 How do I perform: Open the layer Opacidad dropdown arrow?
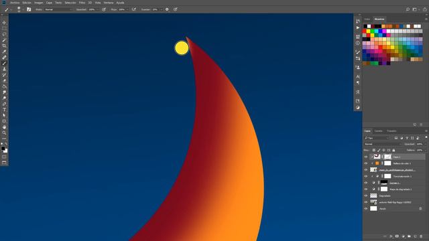click(x=425, y=144)
